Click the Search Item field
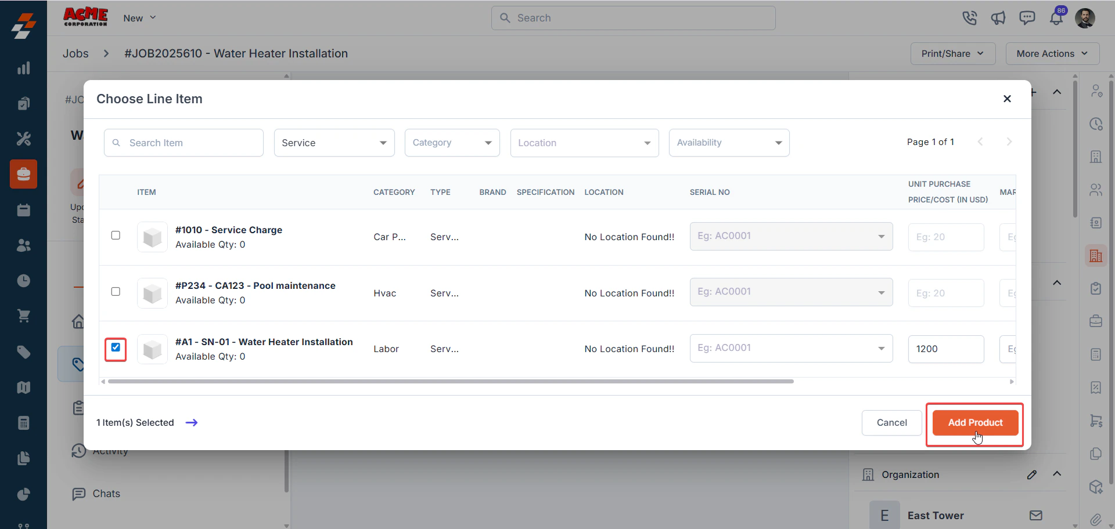Image resolution: width=1115 pixels, height=529 pixels. [x=184, y=143]
